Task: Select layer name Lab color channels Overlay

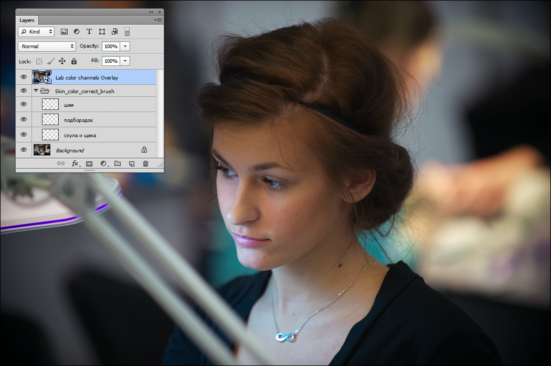Action: 87,78
